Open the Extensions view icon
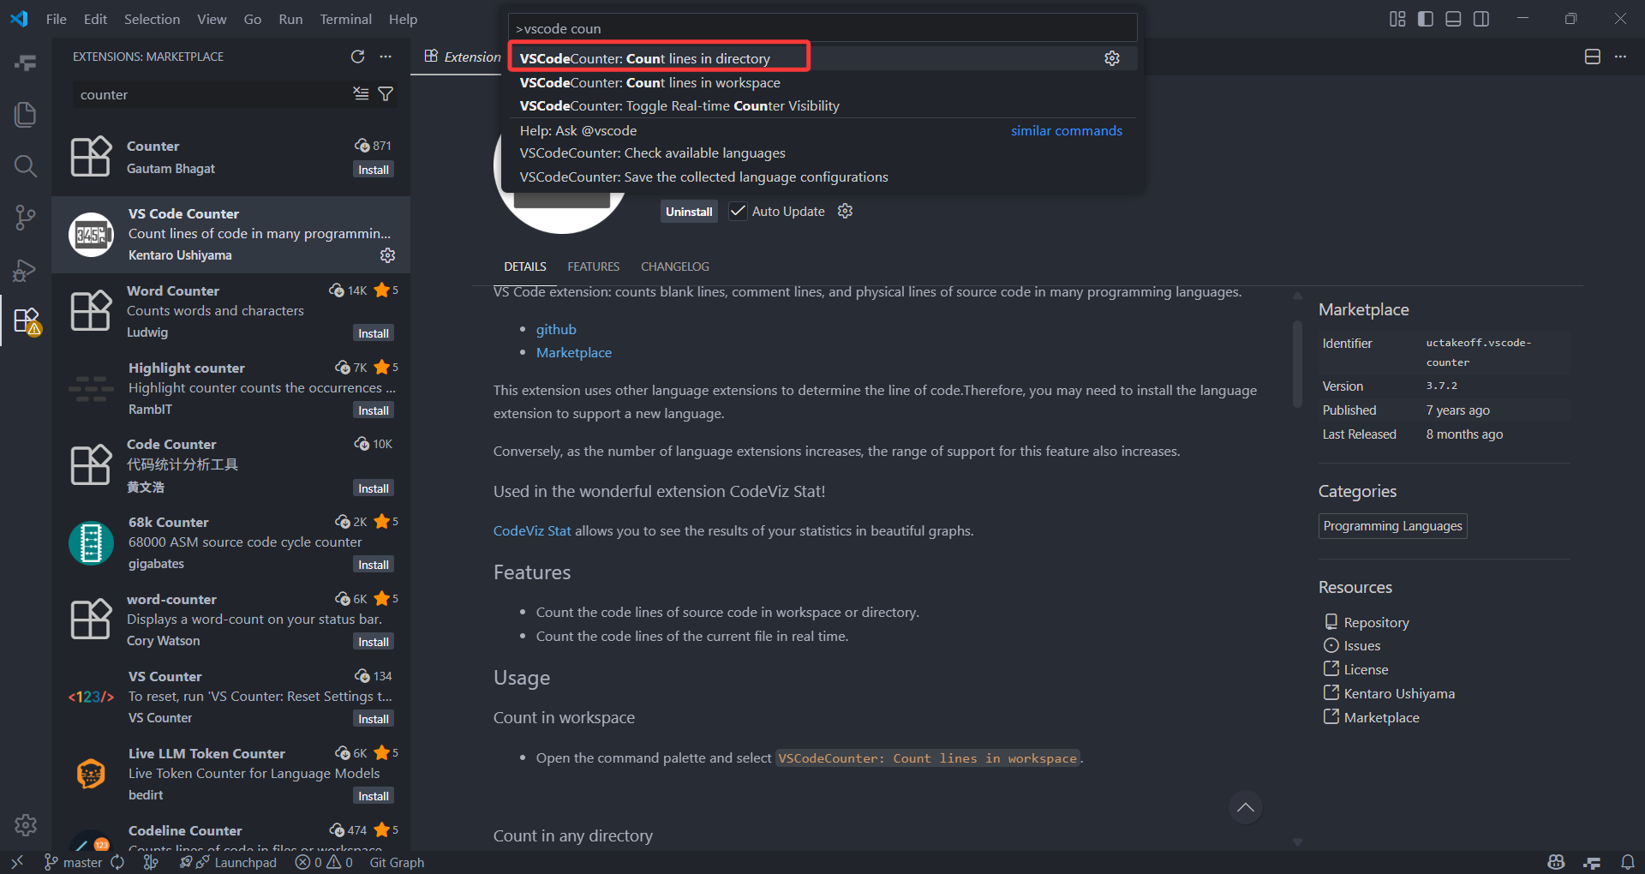1645x874 pixels. click(26, 321)
